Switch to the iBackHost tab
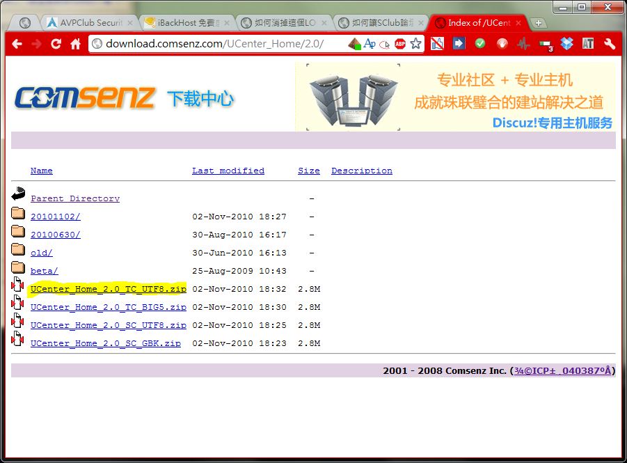This screenshot has width=627, height=463. (x=184, y=23)
